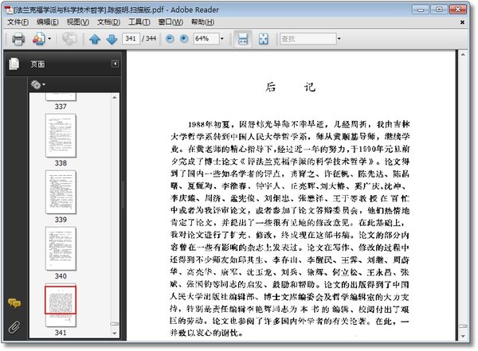Viewport: 478px width, 351px height.
Task: Open the 工具(T) menu
Action: tap(139, 22)
